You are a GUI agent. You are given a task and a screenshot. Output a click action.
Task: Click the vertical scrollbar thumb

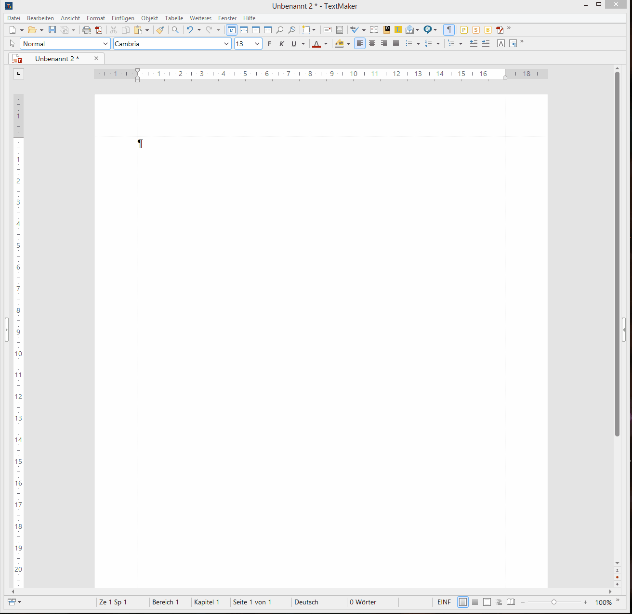pyautogui.click(x=617, y=254)
